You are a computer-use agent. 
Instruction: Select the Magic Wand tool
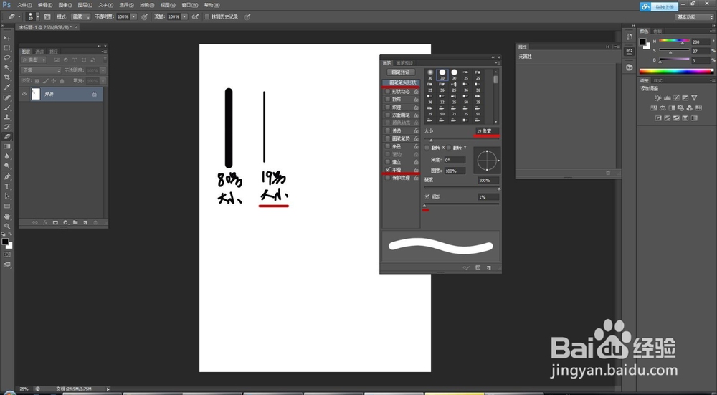coord(7,67)
